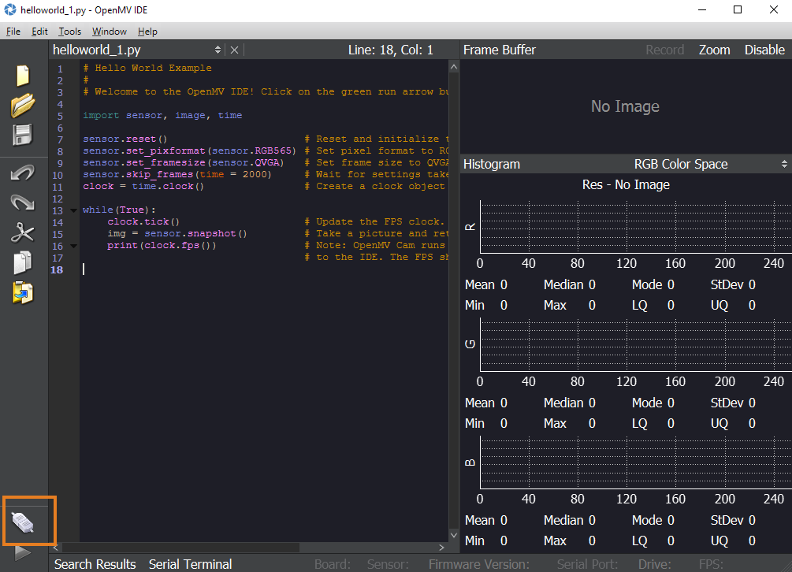Screen dimensions: 792x572
Task: Click the New File icon
Action: coord(23,76)
